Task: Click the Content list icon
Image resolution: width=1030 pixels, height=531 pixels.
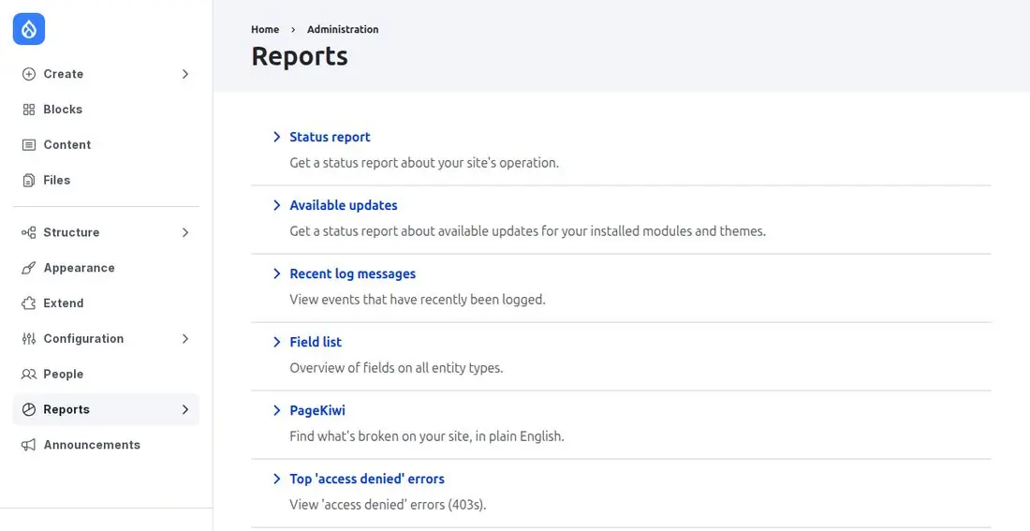Action: 29,145
